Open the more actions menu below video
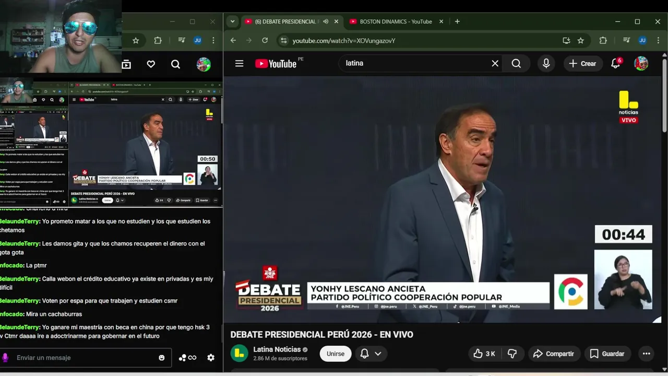Viewport: 668px width, 376px height. 646,354
